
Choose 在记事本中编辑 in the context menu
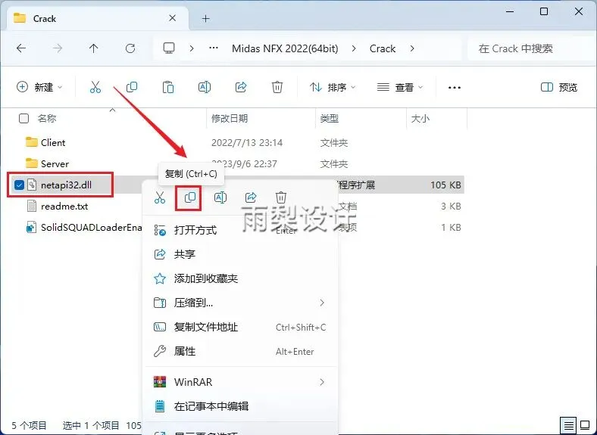click(240, 406)
